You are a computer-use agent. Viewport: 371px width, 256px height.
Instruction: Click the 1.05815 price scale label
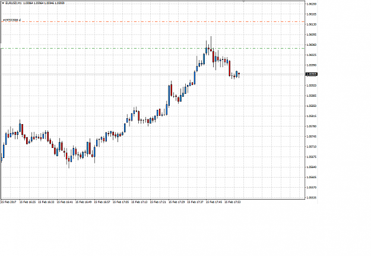312,116
